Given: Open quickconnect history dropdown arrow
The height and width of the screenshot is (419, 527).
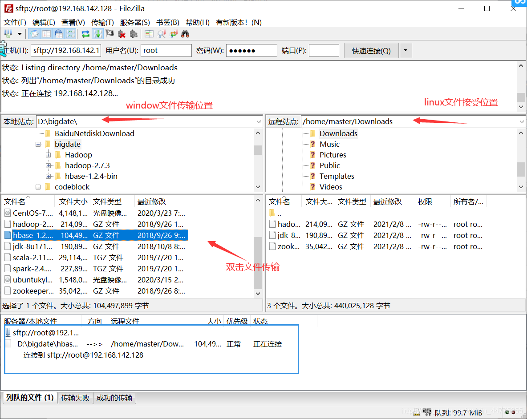Looking at the screenshot, I should pos(405,51).
